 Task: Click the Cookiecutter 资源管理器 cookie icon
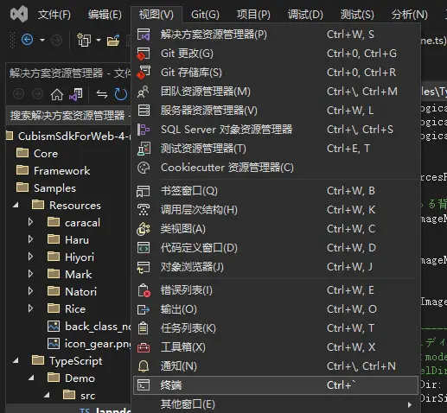pos(144,168)
